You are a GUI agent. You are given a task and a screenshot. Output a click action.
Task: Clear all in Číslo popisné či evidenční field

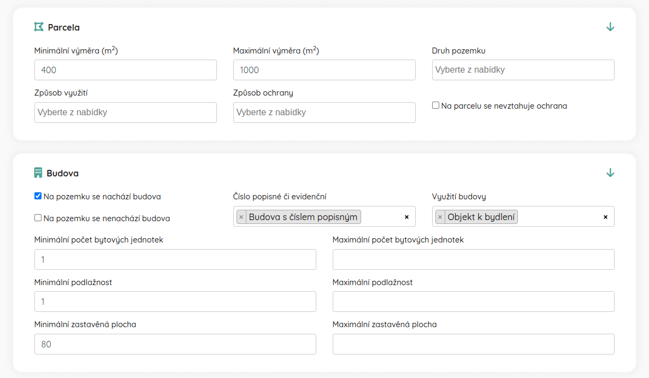tap(406, 217)
